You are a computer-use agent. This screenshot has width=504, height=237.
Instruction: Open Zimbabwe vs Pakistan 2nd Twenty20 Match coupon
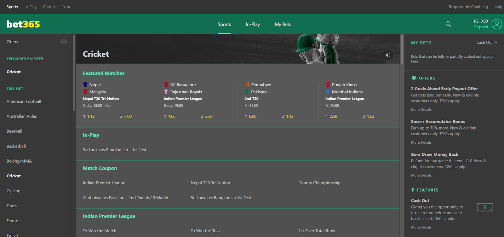(125, 198)
